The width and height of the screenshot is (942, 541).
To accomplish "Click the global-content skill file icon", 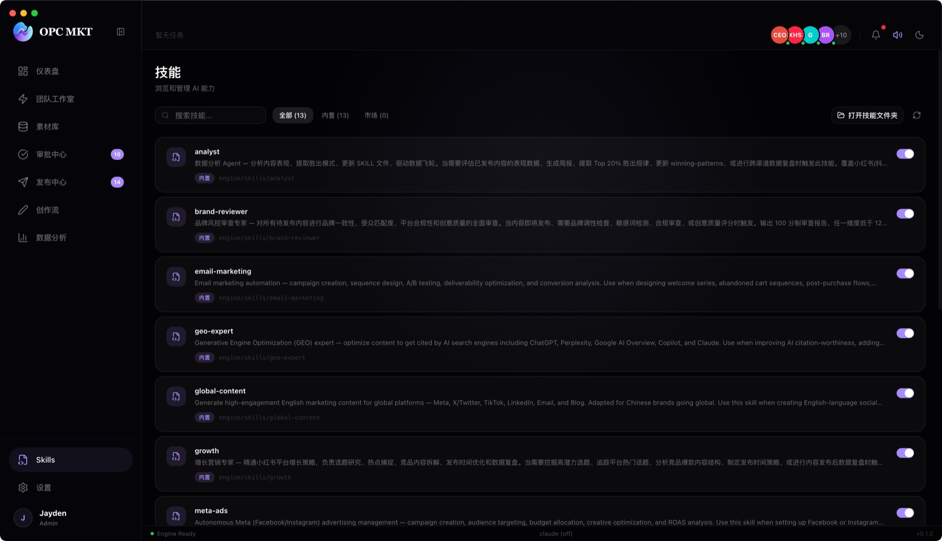I will coord(176,396).
